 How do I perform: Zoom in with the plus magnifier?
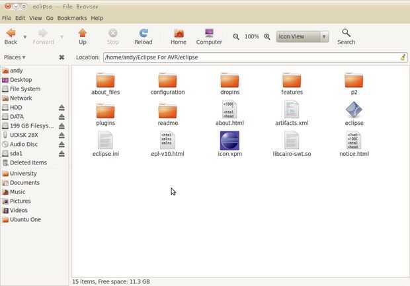point(267,36)
